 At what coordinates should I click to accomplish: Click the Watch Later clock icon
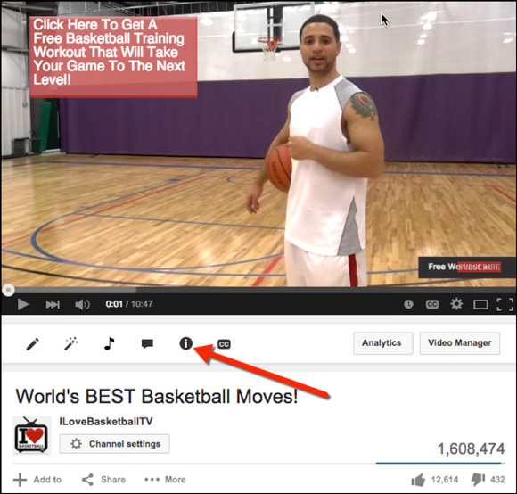click(x=408, y=304)
